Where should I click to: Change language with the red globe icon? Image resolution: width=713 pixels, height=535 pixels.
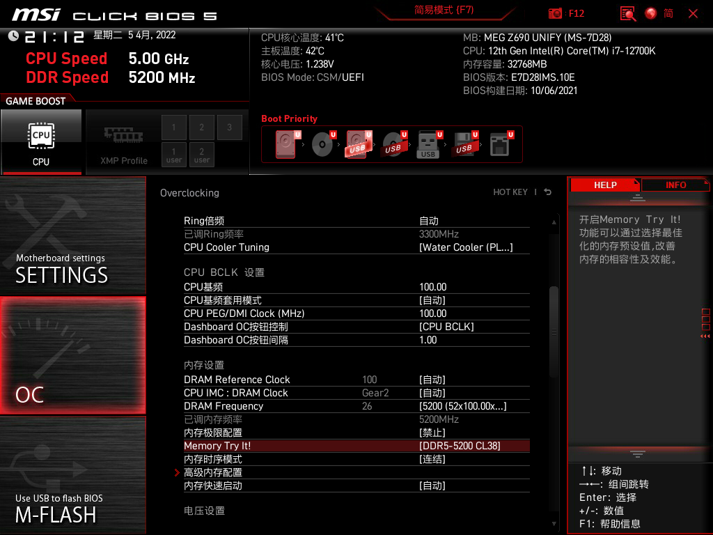(651, 13)
